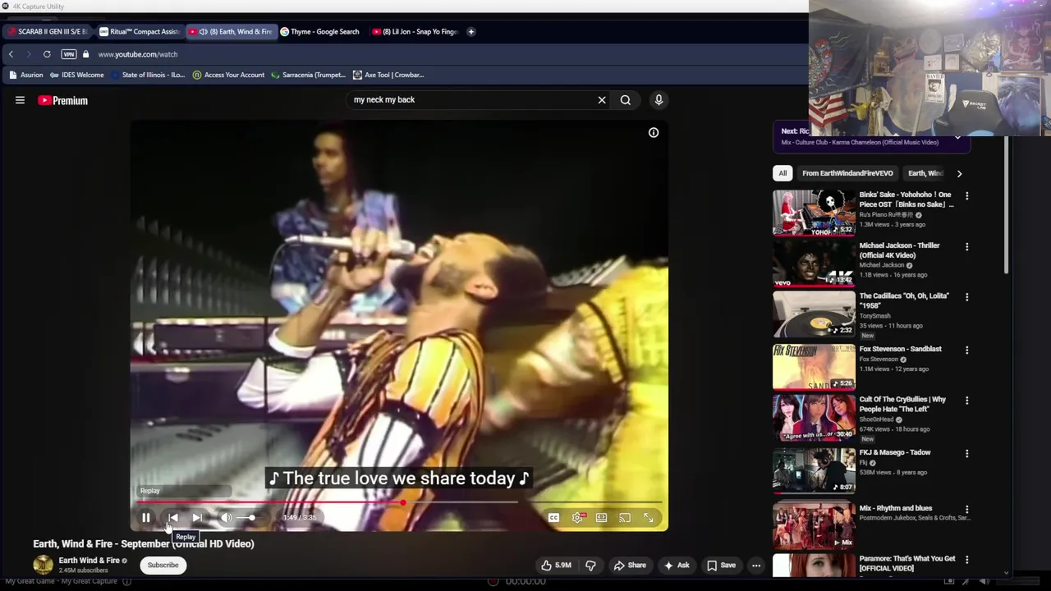Seek on the red video progress bar
Screen dimensions: 1051x591
399,502
